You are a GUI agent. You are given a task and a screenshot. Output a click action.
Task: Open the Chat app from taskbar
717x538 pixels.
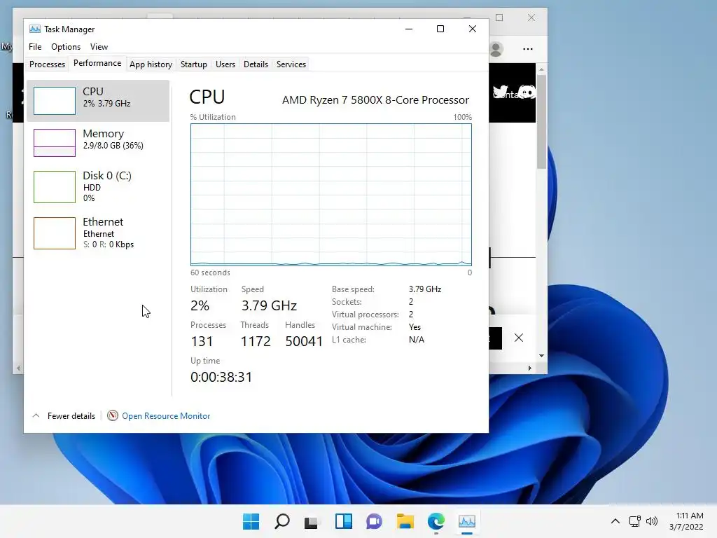click(374, 521)
